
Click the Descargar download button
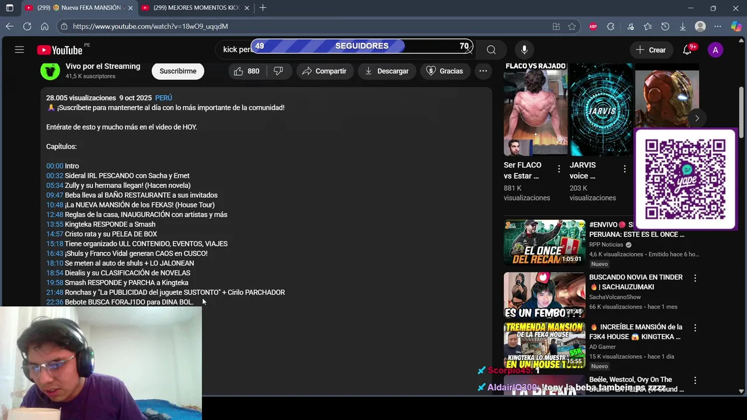(386, 71)
